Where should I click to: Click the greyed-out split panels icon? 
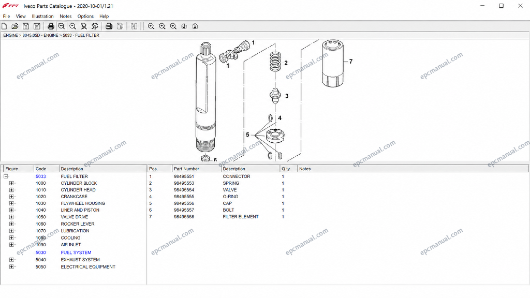tap(134, 26)
